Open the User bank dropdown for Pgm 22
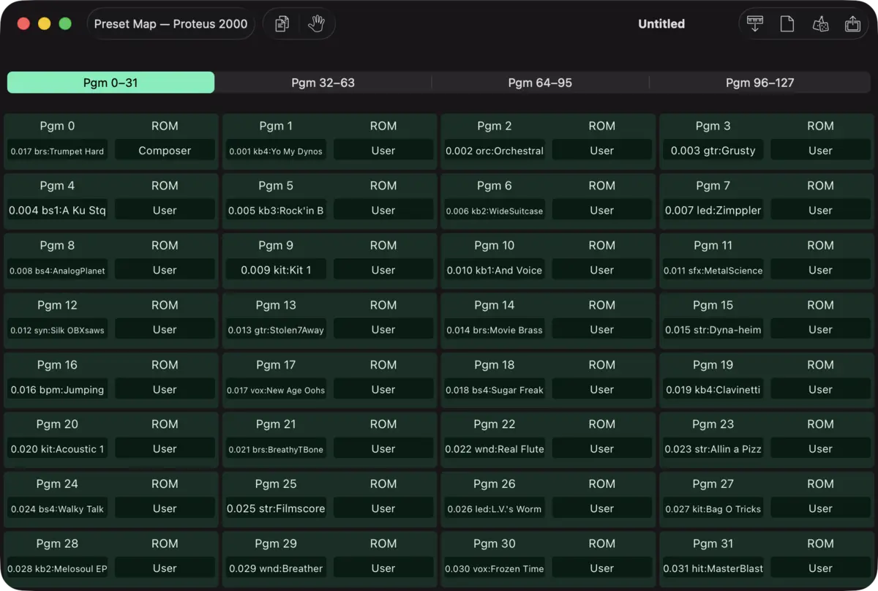 (x=601, y=449)
